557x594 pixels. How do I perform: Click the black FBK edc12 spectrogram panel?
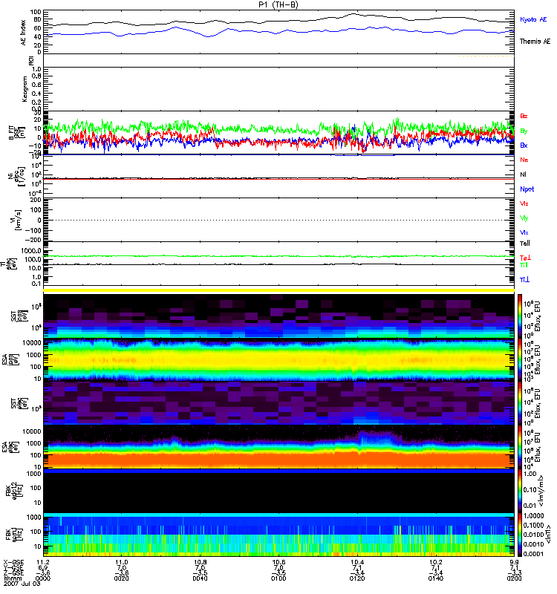pos(278,493)
